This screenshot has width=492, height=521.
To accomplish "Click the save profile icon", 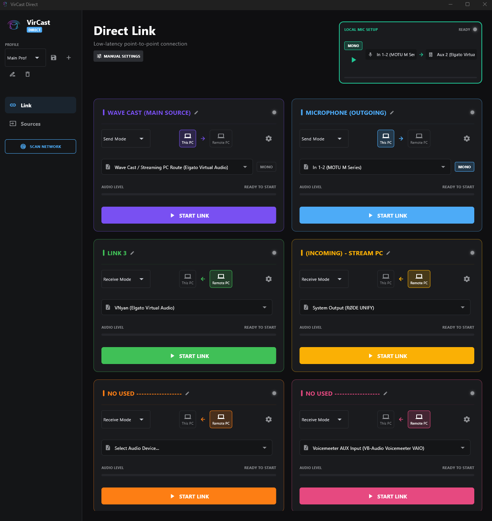I will coord(53,58).
